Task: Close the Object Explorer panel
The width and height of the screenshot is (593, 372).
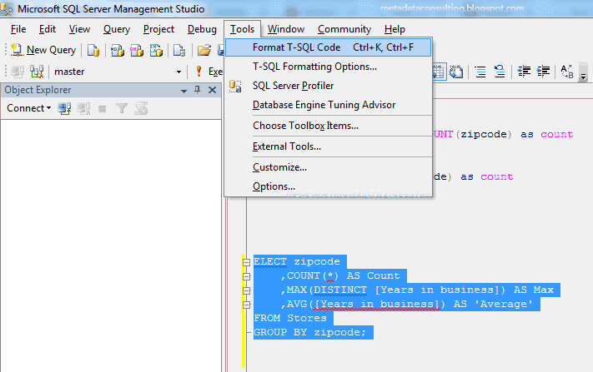Action: (213, 90)
